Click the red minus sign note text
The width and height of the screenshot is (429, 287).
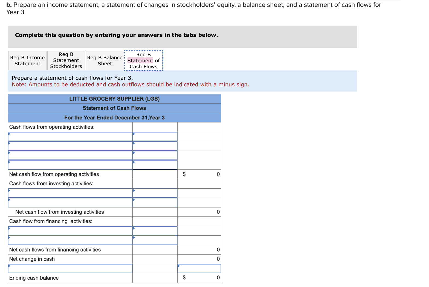[131, 84]
